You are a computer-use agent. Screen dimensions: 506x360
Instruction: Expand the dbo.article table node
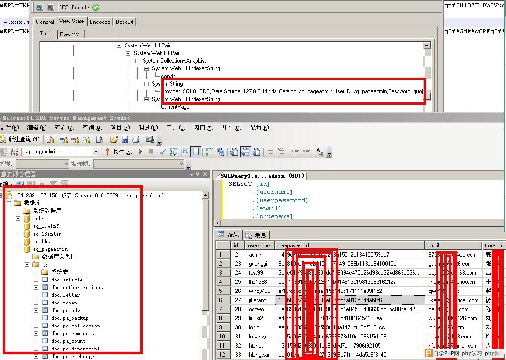click(36, 280)
